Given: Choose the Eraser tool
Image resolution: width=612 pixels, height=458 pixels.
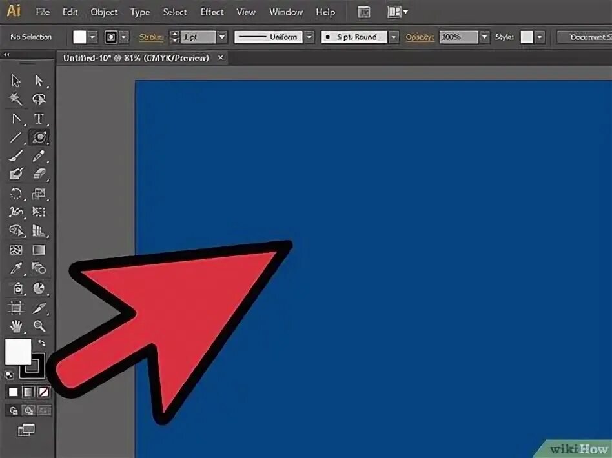Looking at the screenshot, I should click(39, 174).
